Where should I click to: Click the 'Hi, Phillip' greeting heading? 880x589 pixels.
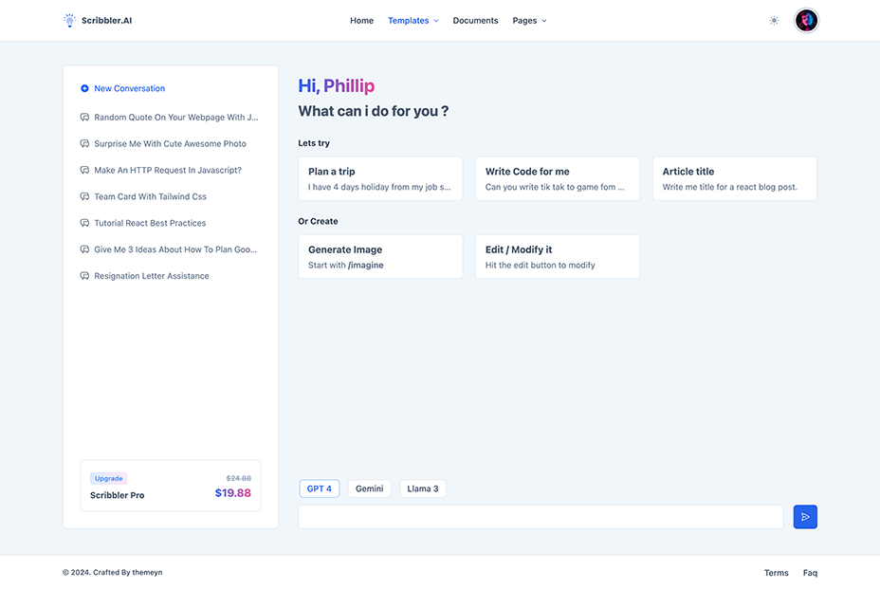pyautogui.click(x=337, y=86)
